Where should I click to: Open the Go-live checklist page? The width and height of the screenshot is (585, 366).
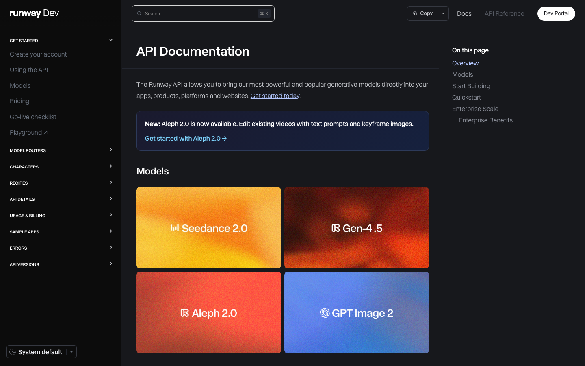(33, 117)
